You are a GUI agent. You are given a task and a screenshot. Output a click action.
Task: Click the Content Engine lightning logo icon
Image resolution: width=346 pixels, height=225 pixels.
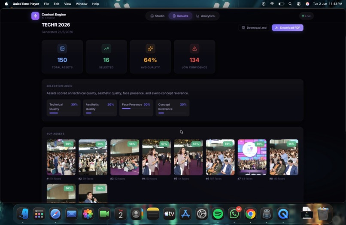click(35, 16)
